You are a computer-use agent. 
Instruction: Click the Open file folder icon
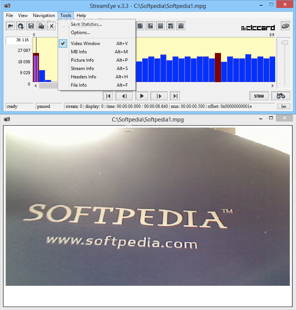click(11, 26)
